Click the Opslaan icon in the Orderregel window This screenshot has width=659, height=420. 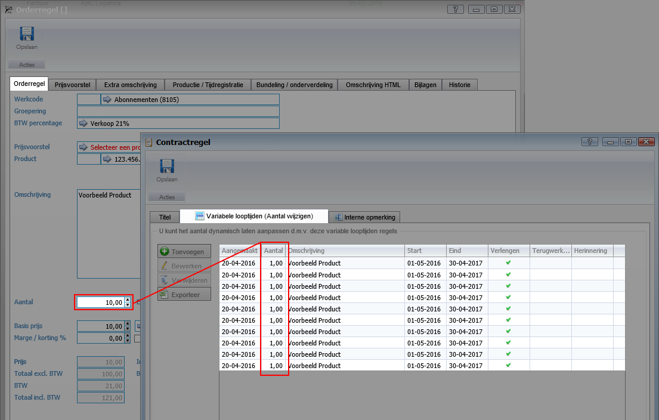pos(26,35)
